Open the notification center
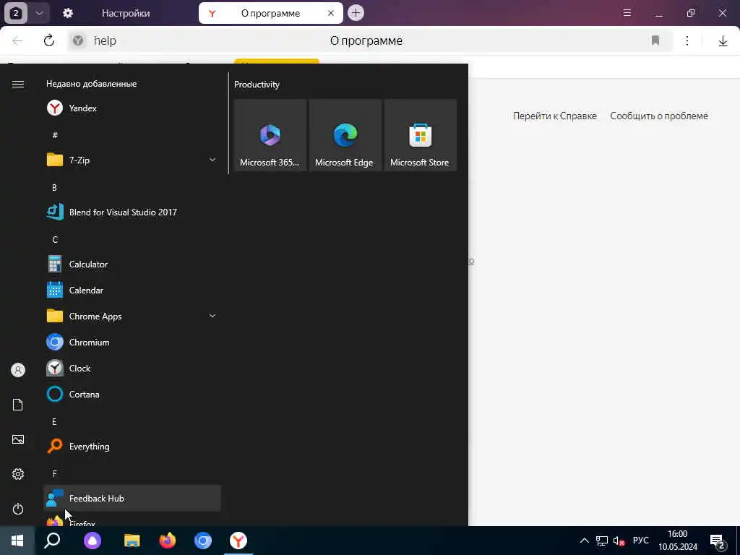This screenshot has width=740, height=555. click(x=718, y=541)
